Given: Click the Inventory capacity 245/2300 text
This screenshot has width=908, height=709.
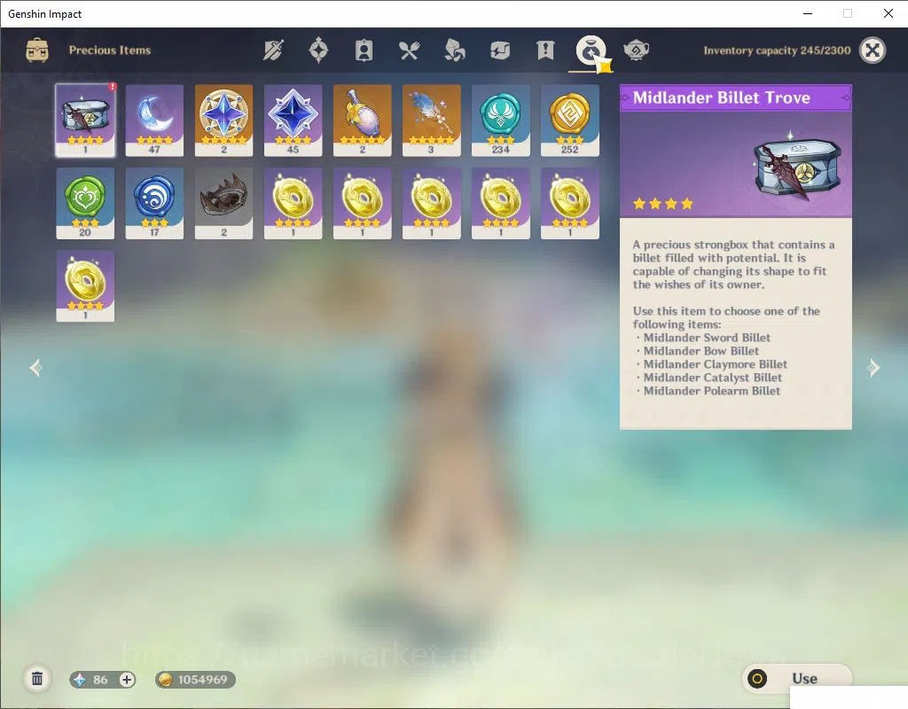Looking at the screenshot, I should [777, 51].
